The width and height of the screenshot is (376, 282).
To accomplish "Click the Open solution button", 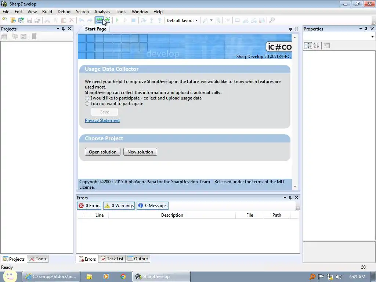I will (x=103, y=152).
